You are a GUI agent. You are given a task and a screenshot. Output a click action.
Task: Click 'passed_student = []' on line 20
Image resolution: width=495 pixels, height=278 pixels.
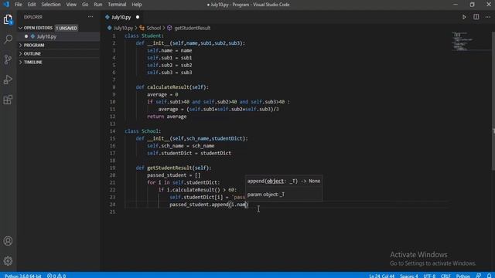[x=173, y=175]
